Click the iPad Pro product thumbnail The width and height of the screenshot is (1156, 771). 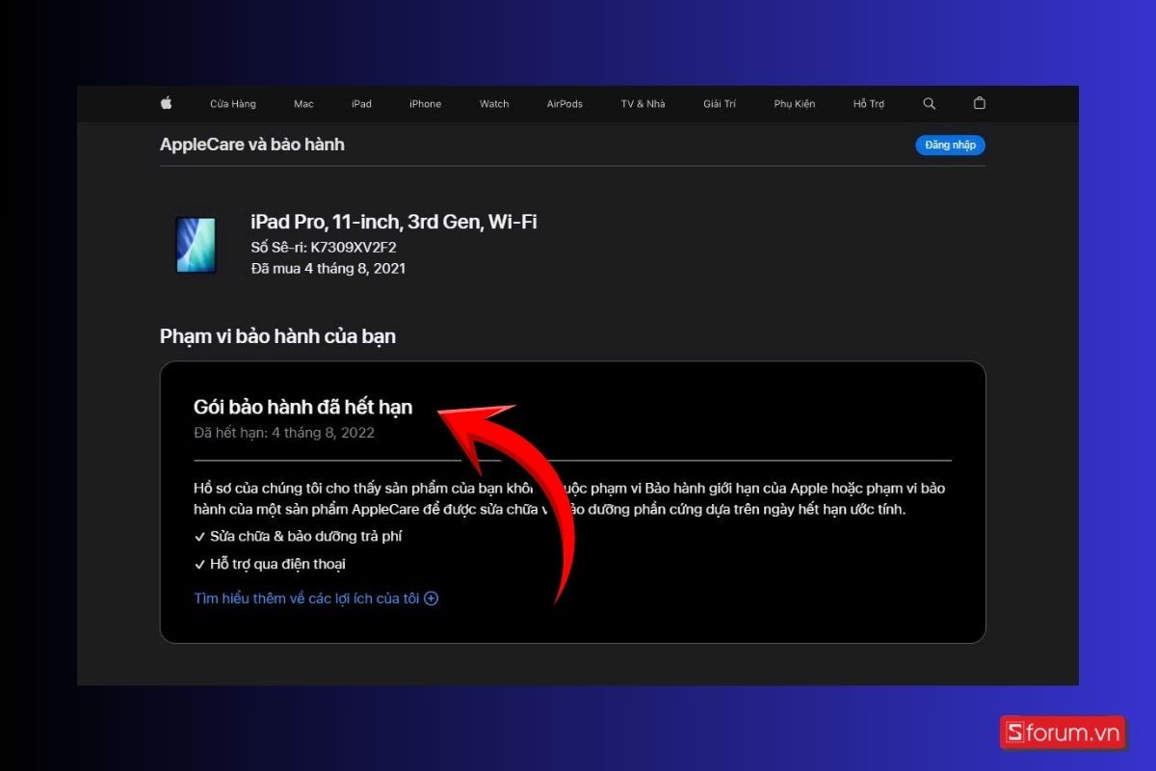click(x=196, y=244)
